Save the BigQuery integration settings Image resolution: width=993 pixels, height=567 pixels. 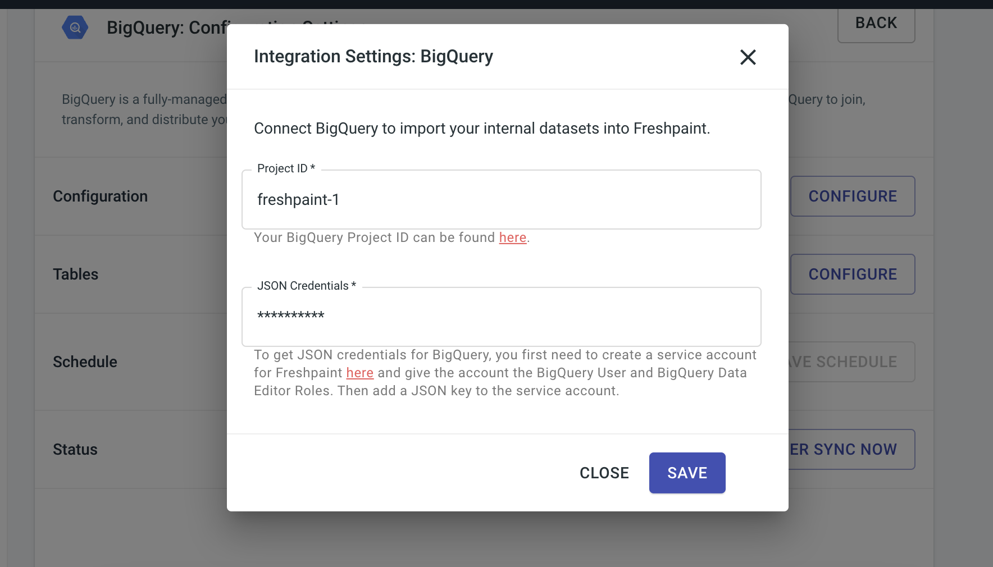[687, 473]
